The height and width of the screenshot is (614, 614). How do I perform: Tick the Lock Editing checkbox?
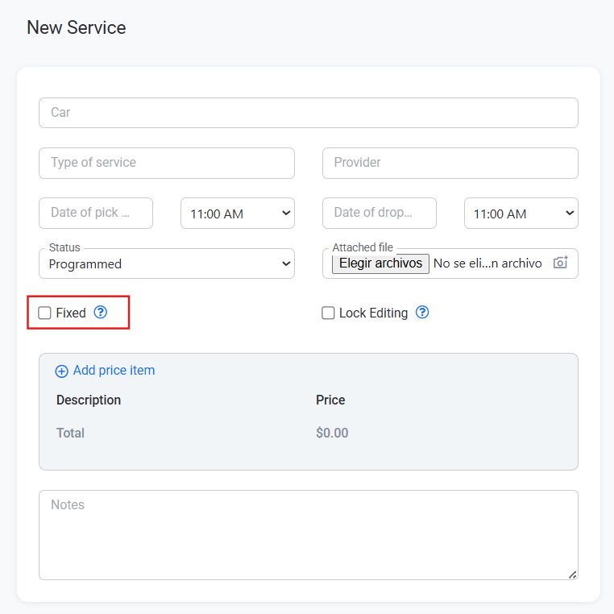(x=328, y=313)
